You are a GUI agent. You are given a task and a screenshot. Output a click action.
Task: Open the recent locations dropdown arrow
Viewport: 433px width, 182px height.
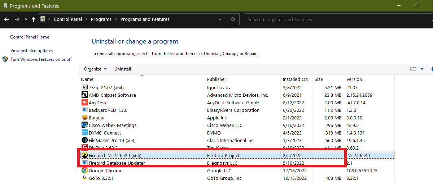tap(26, 19)
